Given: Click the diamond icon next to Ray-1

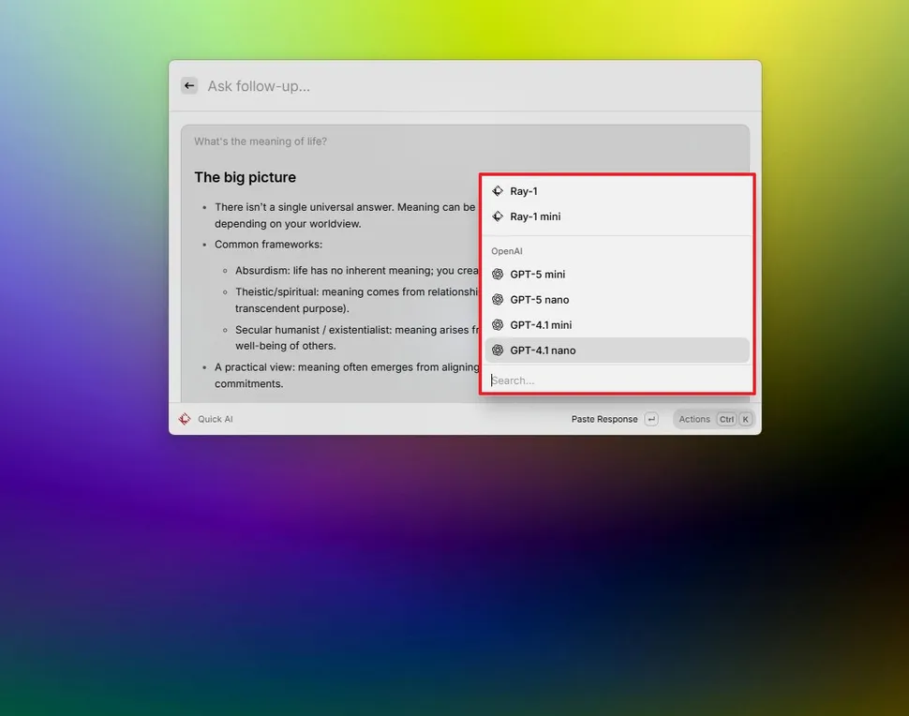Looking at the screenshot, I should tap(498, 191).
